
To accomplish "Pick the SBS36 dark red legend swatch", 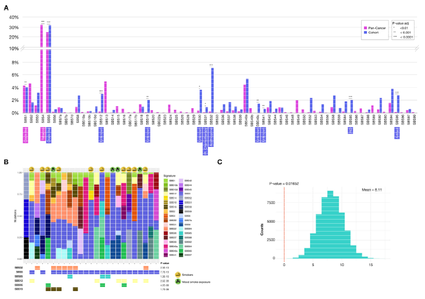I will point(166,233).
